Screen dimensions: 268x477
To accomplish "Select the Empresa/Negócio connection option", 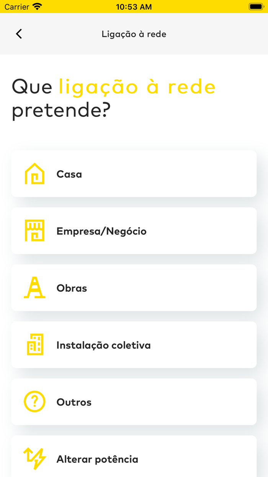I will 134,230.
